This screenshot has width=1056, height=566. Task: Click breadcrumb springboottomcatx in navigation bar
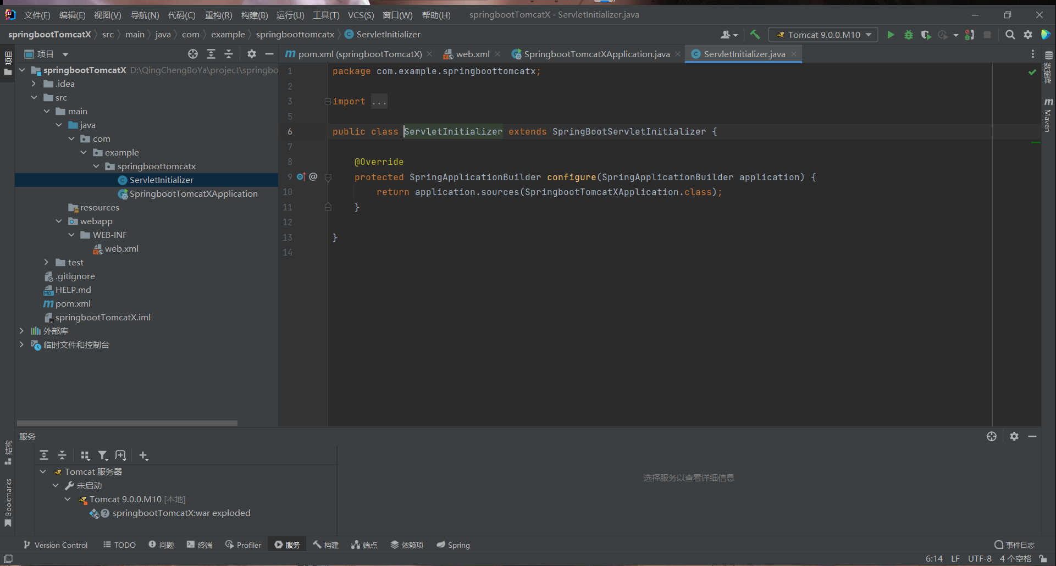[x=295, y=34]
